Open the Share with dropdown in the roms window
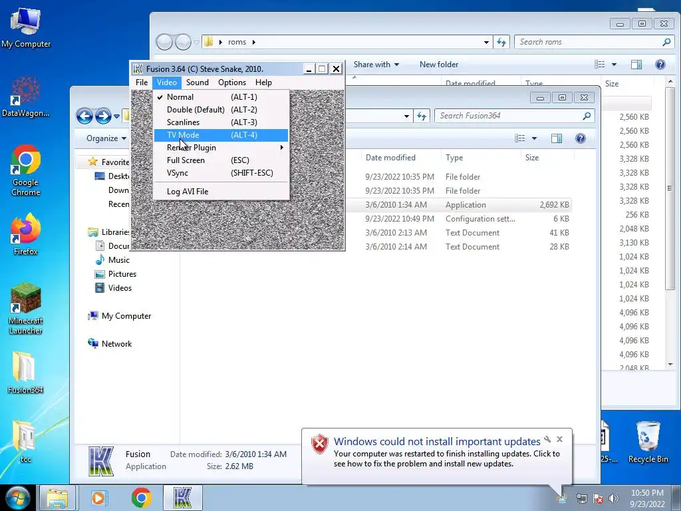This screenshot has width=681, height=511. (x=376, y=65)
